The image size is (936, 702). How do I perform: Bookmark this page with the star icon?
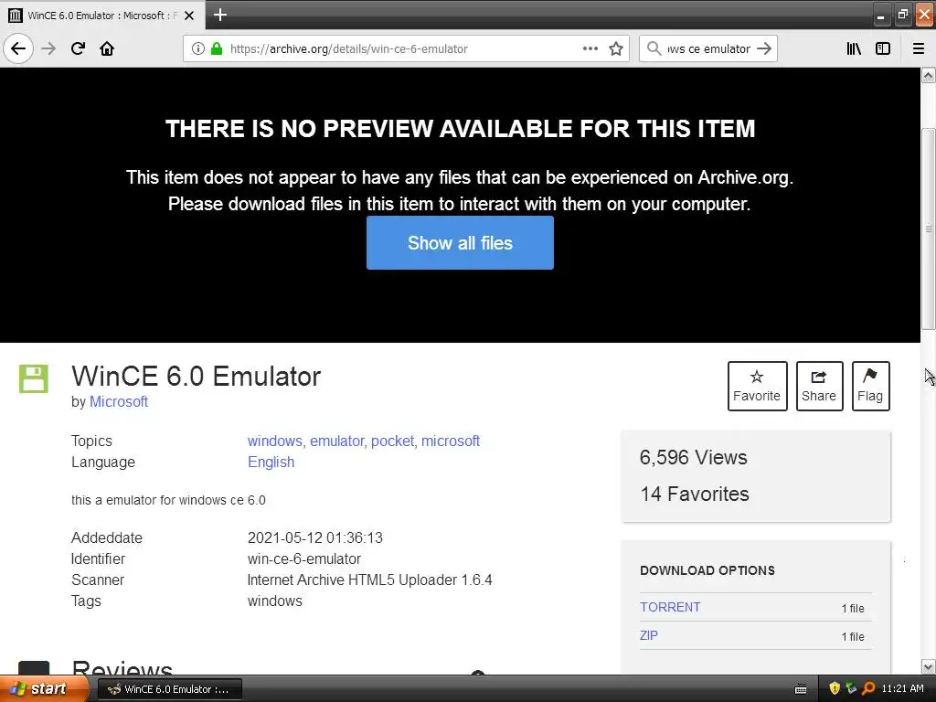pyautogui.click(x=616, y=48)
